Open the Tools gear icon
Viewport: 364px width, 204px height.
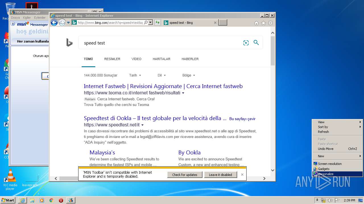[x=270, y=23]
